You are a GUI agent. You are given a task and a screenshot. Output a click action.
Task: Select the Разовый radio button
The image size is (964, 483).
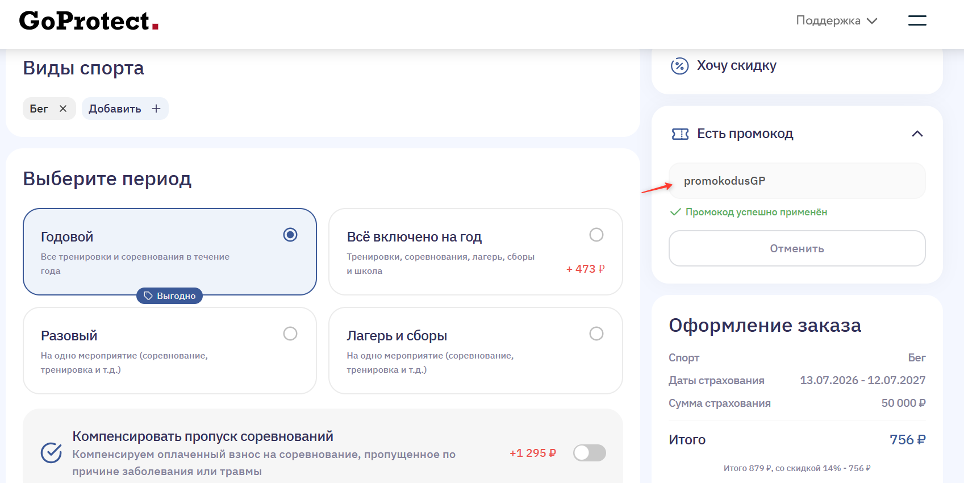[290, 334]
